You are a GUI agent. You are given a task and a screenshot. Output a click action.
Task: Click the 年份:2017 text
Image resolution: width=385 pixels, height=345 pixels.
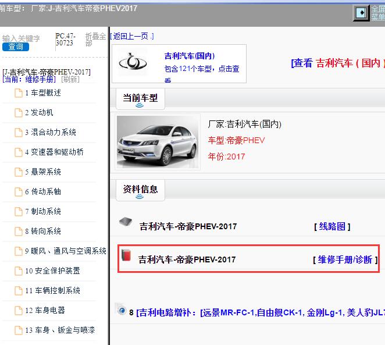(226, 157)
